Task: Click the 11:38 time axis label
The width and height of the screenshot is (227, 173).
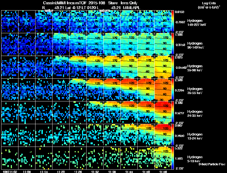Action: pyautogui.click(x=112, y=172)
